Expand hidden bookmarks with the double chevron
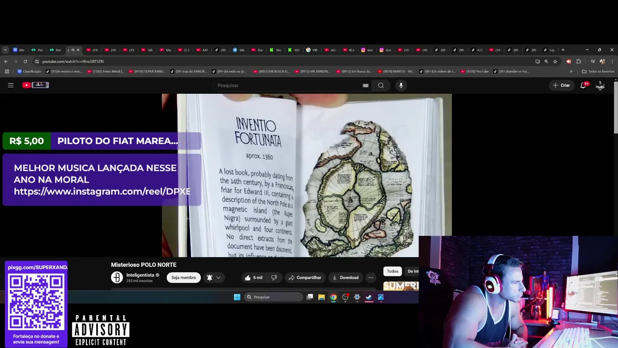The image size is (618, 348). pos(571,72)
